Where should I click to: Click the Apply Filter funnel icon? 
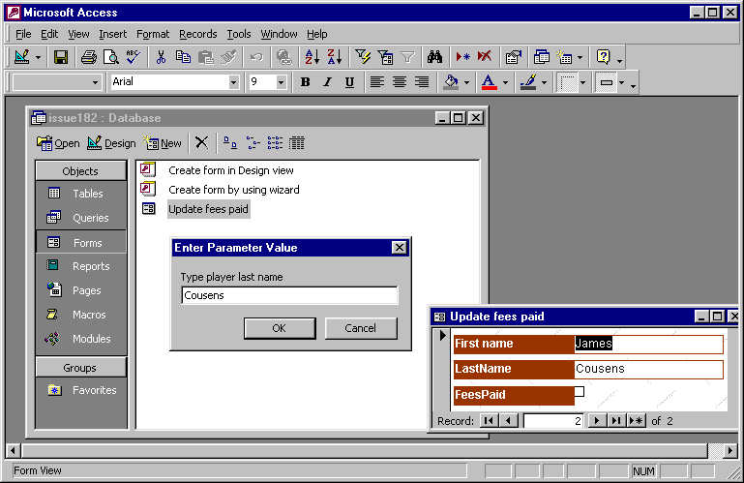click(x=407, y=57)
